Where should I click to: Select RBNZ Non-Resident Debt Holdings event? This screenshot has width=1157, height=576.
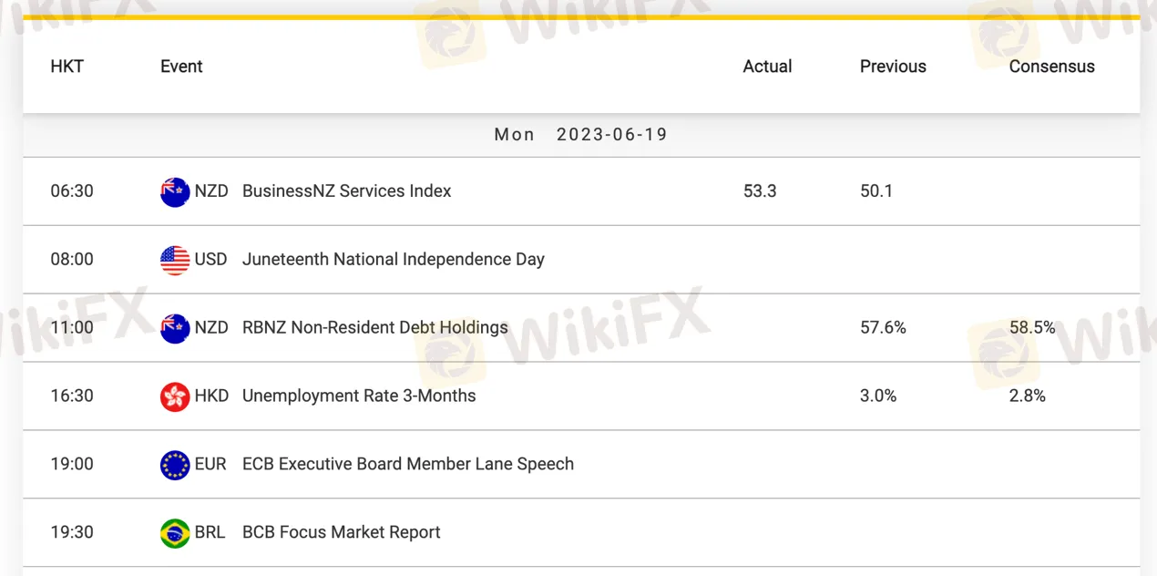point(374,328)
